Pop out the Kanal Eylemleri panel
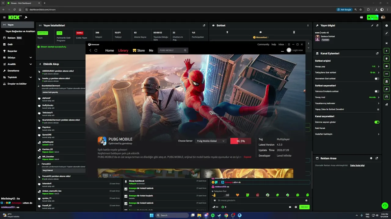 point(377,54)
